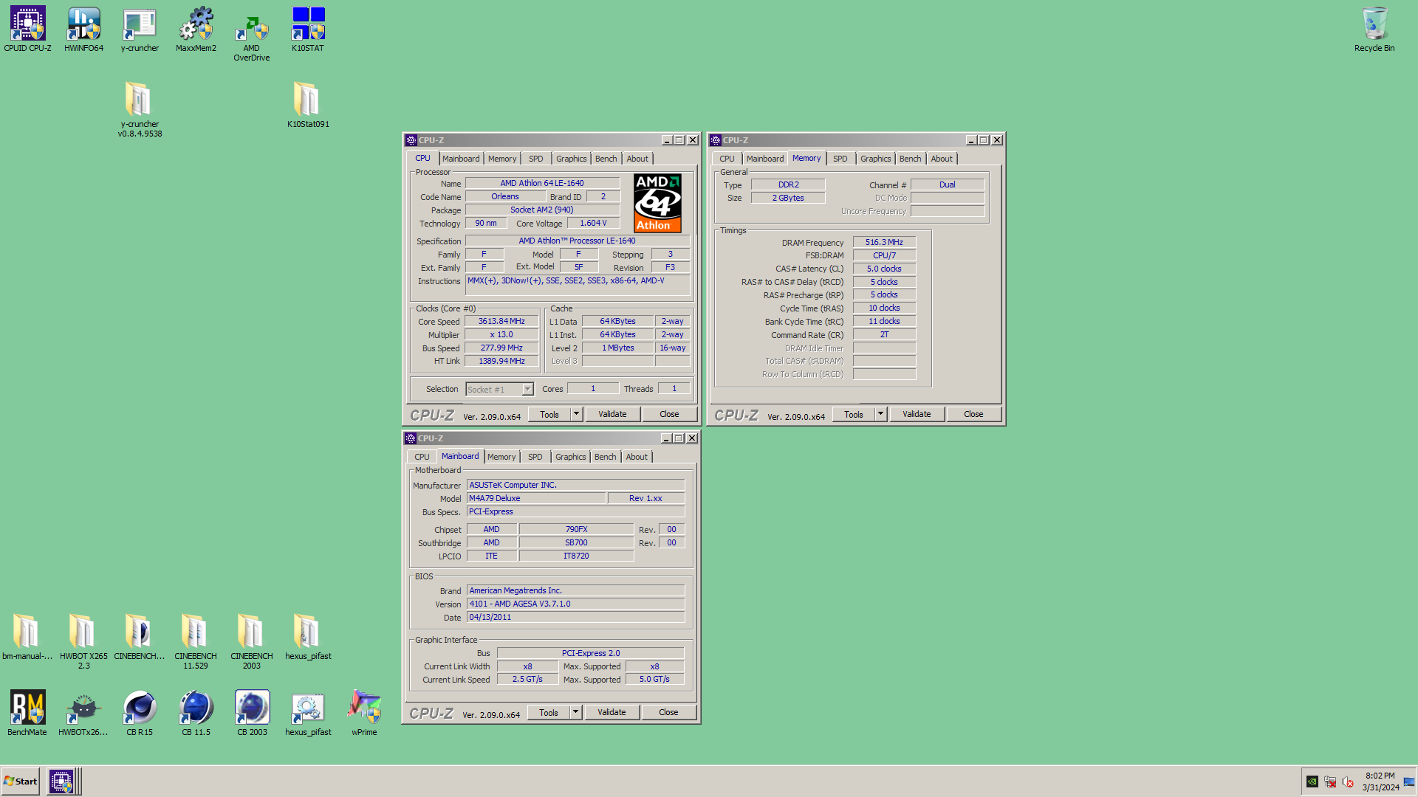Click Validate in the CPU window
Viewport: 1418px width, 797px height.
click(x=612, y=414)
